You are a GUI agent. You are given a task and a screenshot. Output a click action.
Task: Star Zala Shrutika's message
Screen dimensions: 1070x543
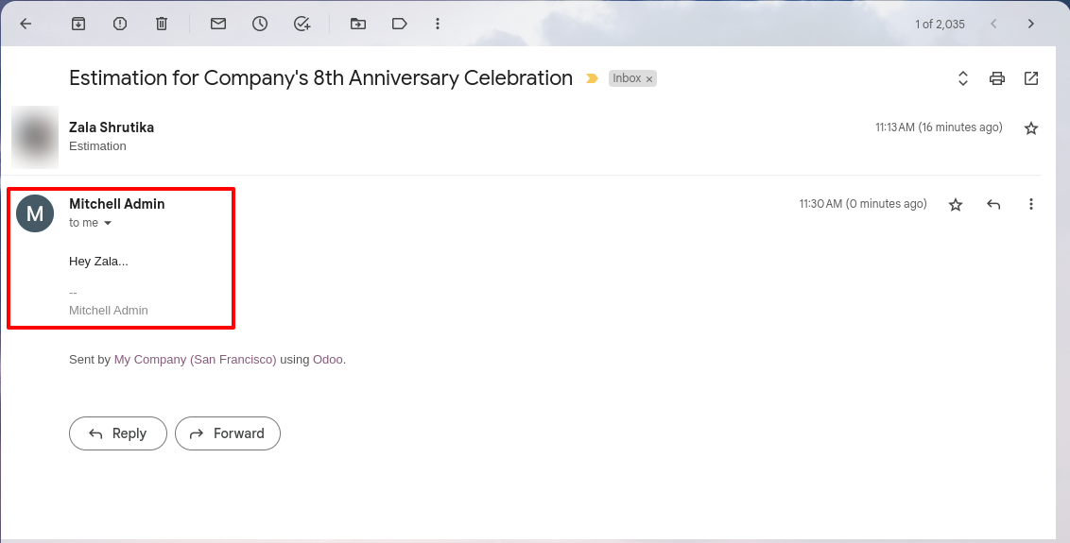click(1031, 128)
